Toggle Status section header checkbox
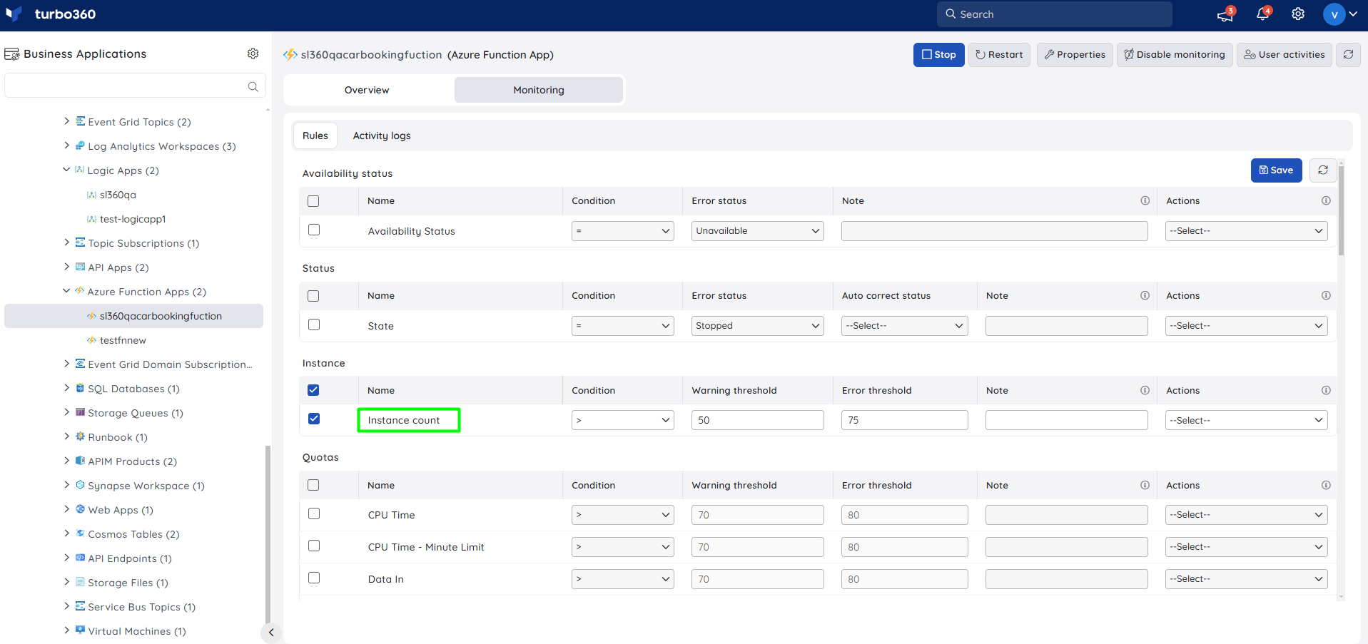This screenshot has height=644, width=1368. coord(313,296)
